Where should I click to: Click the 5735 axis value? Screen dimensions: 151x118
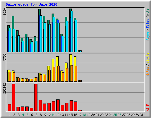4,57
